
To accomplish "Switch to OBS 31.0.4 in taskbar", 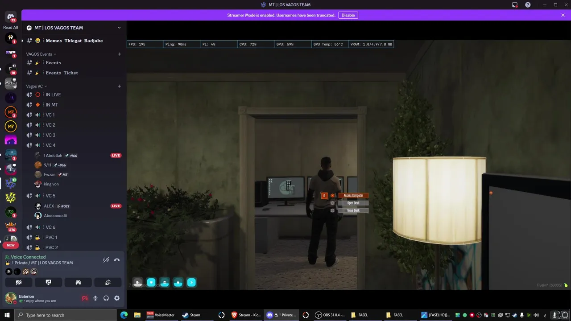I will [331, 315].
